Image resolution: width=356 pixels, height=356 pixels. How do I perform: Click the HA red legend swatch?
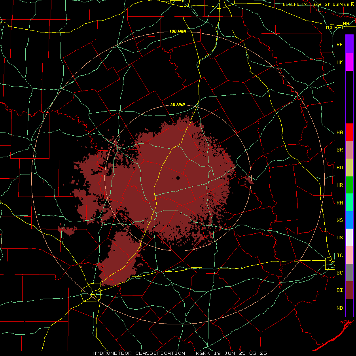point(349,132)
